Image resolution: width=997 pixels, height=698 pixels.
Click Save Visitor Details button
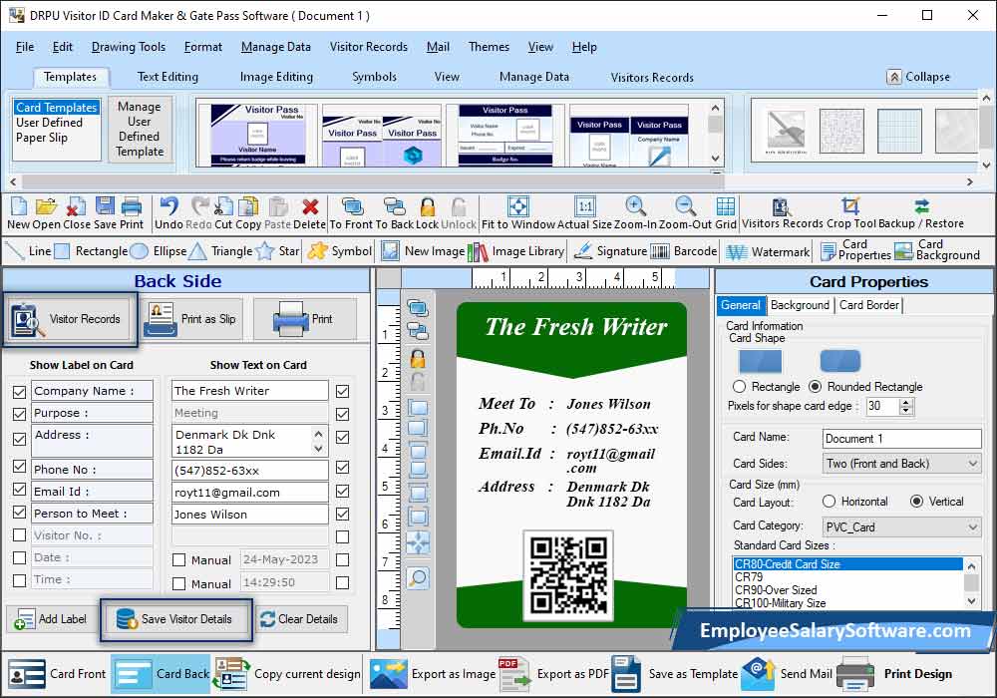pyautogui.click(x=176, y=619)
